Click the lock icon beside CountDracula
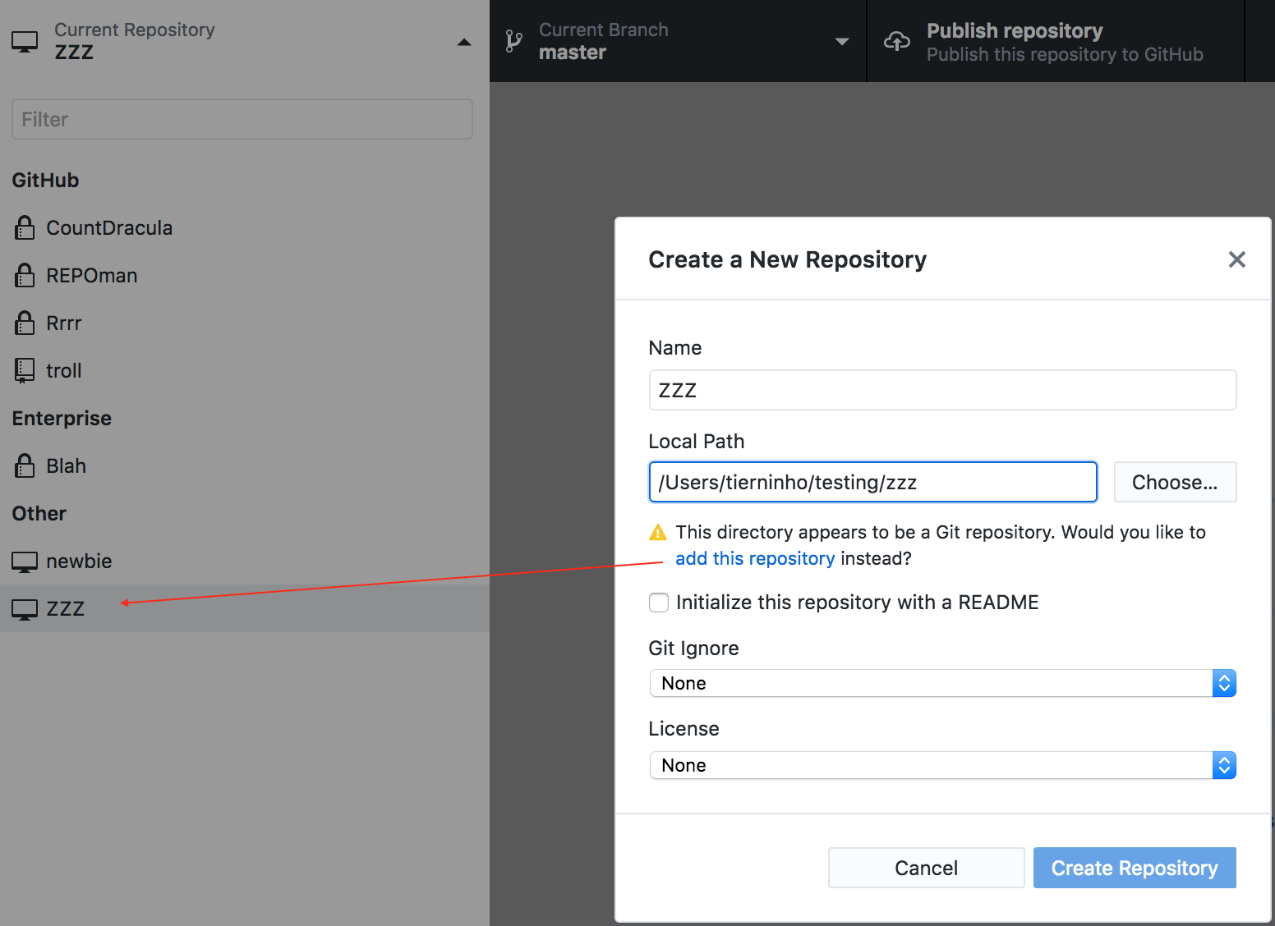Image resolution: width=1275 pixels, height=926 pixels. (24, 227)
